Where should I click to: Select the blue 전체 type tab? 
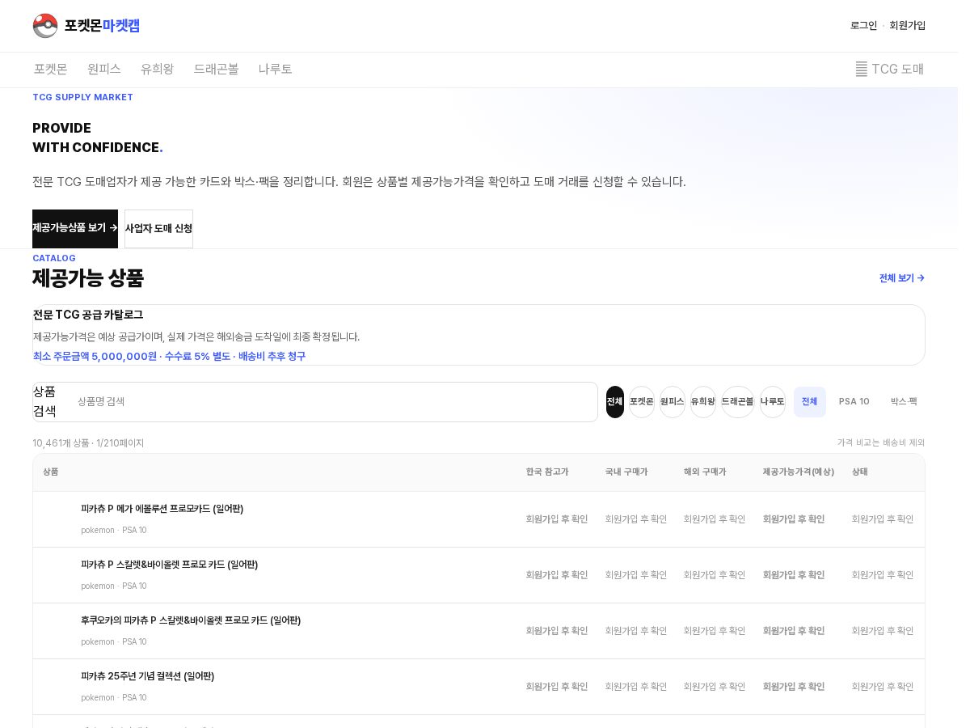coord(810,402)
